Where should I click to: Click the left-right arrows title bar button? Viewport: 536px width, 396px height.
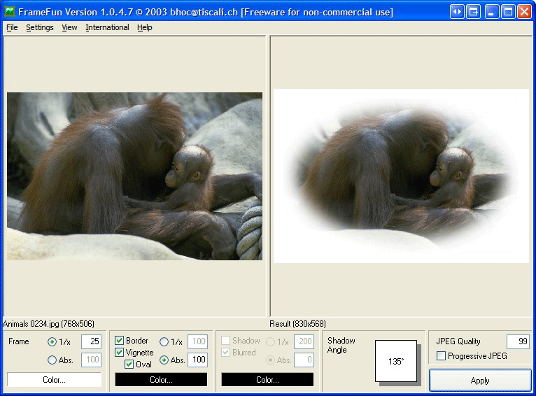click(x=457, y=12)
